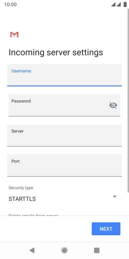Toggle password visibility with the crossed eye
Image resolution: width=129 pixels, height=259 pixels.
click(113, 105)
